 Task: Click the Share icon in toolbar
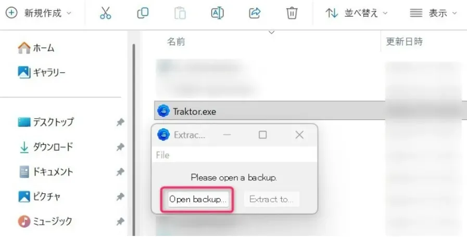coord(255,13)
